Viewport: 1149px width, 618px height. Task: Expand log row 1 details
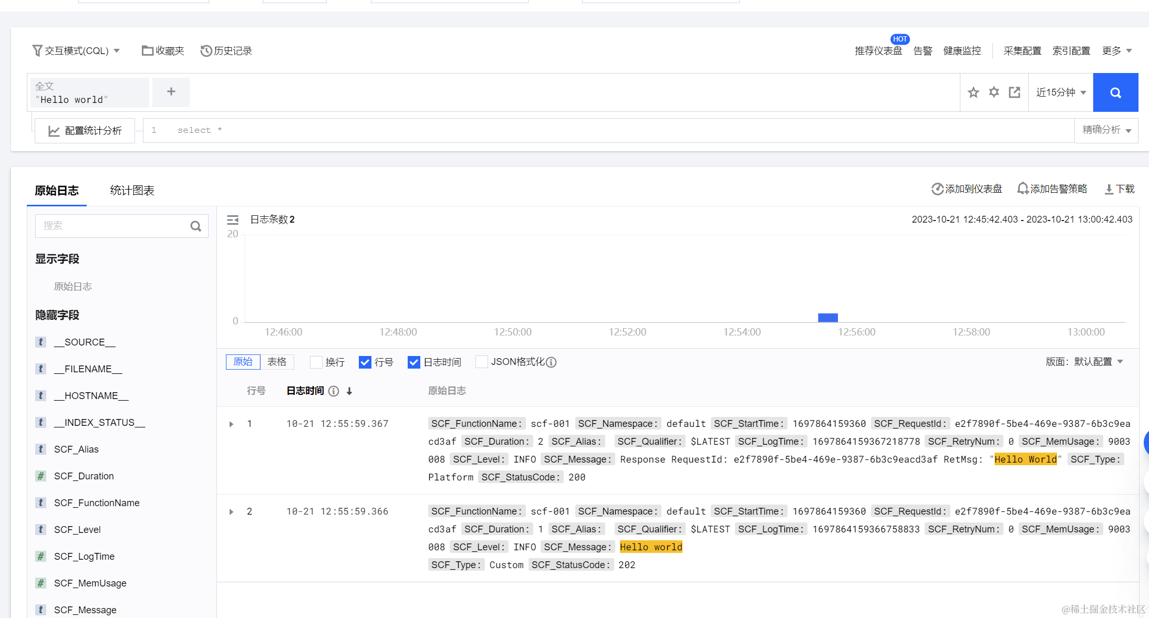click(231, 424)
